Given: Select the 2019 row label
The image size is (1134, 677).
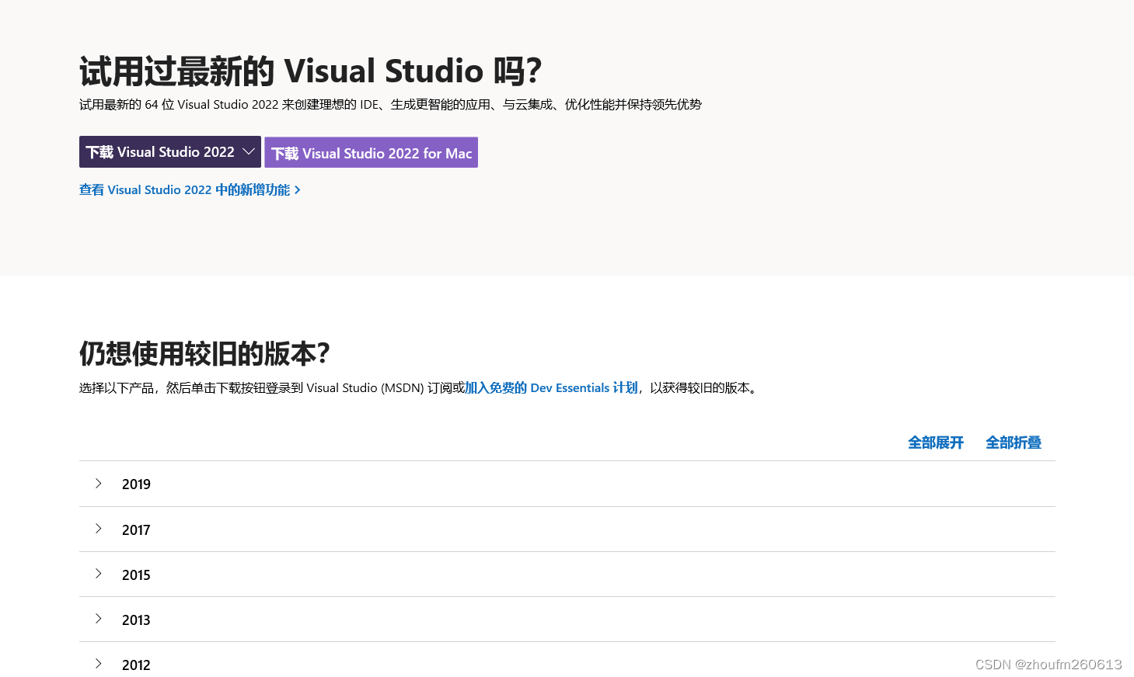Looking at the screenshot, I should pyautogui.click(x=136, y=484).
